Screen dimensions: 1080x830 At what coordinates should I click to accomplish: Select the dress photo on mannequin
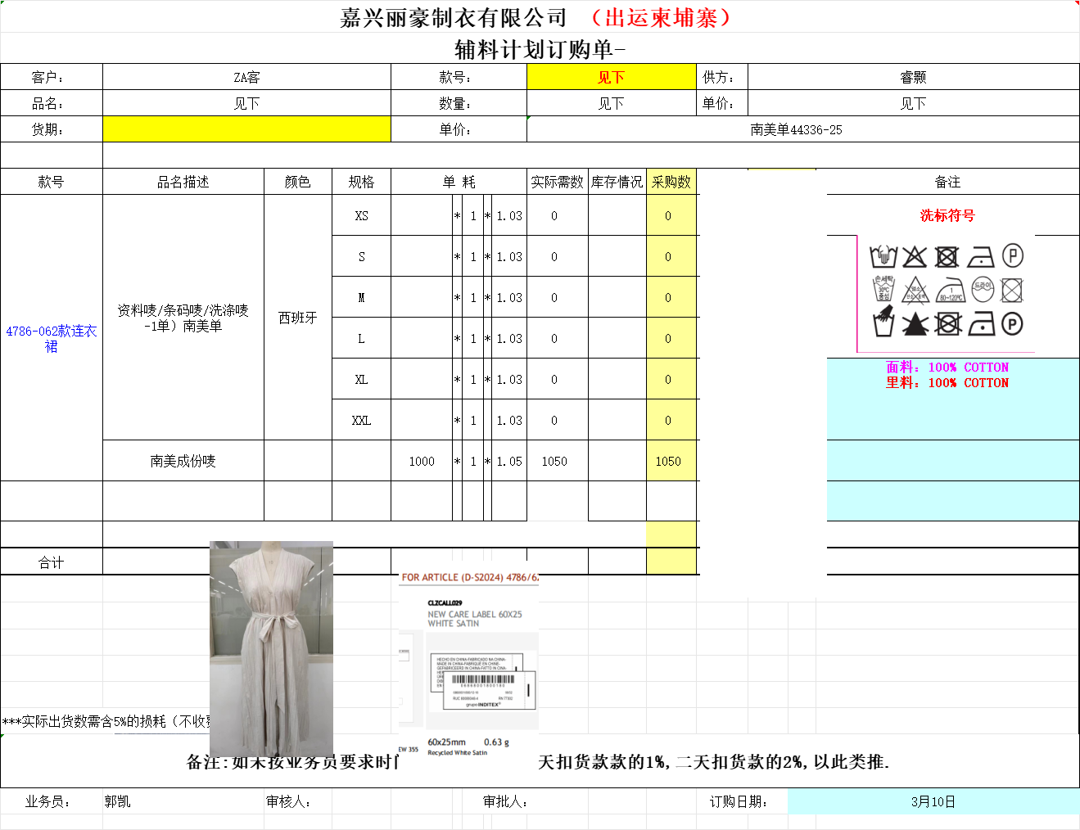pyautogui.click(x=271, y=647)
